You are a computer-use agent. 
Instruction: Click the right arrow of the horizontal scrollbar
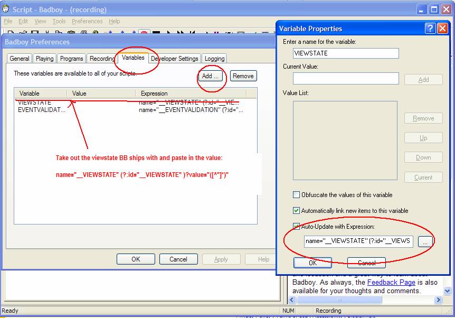pos(438,300)
